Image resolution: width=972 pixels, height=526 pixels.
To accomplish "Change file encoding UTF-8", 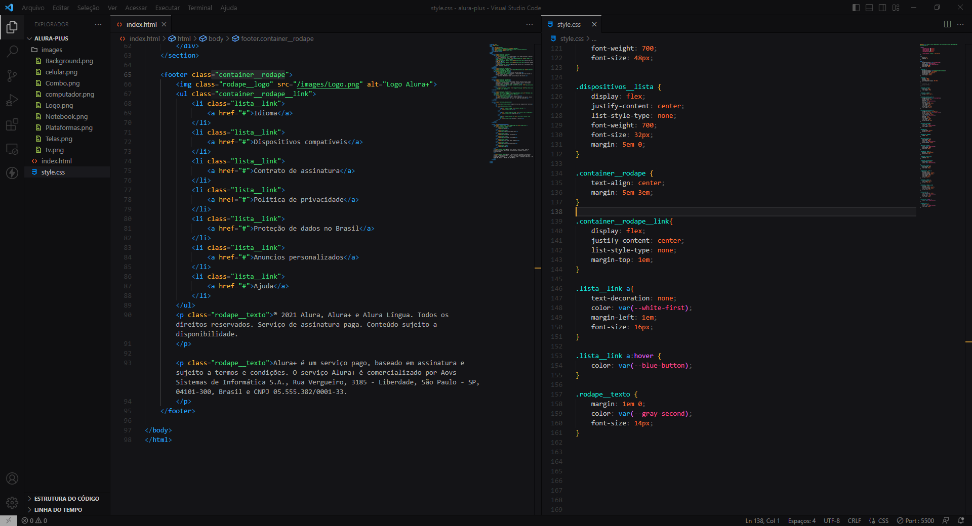I will tap(832, 520).
